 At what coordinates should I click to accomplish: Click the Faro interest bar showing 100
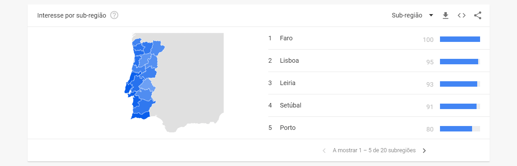[x=460, y=39]
